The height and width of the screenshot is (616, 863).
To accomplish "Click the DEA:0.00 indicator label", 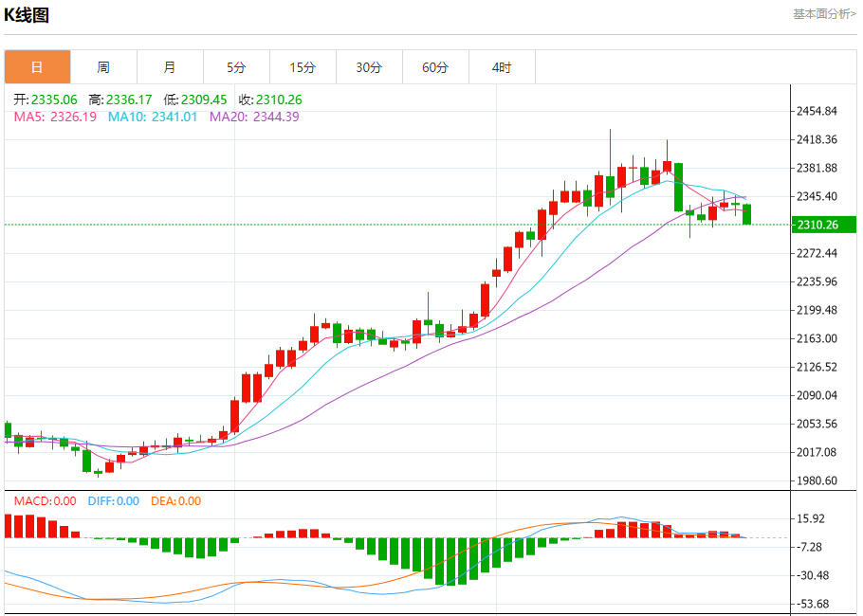I will 176,501.
